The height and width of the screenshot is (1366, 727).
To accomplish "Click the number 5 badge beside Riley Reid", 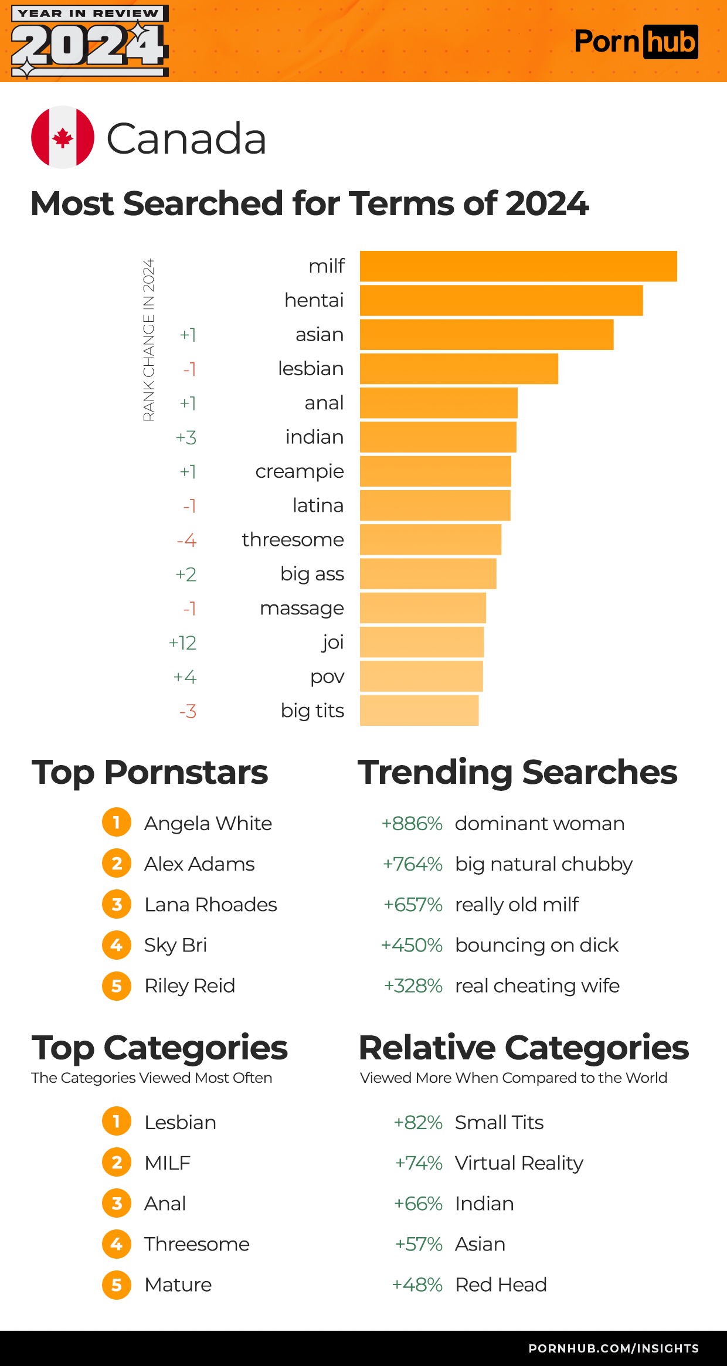I will 117,986.
